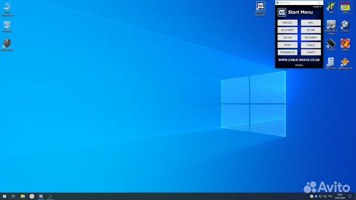Open the BMWScan140 desktop icon
Screen dimensions: 356x200
pyautogui.click(x=345, y=63)
